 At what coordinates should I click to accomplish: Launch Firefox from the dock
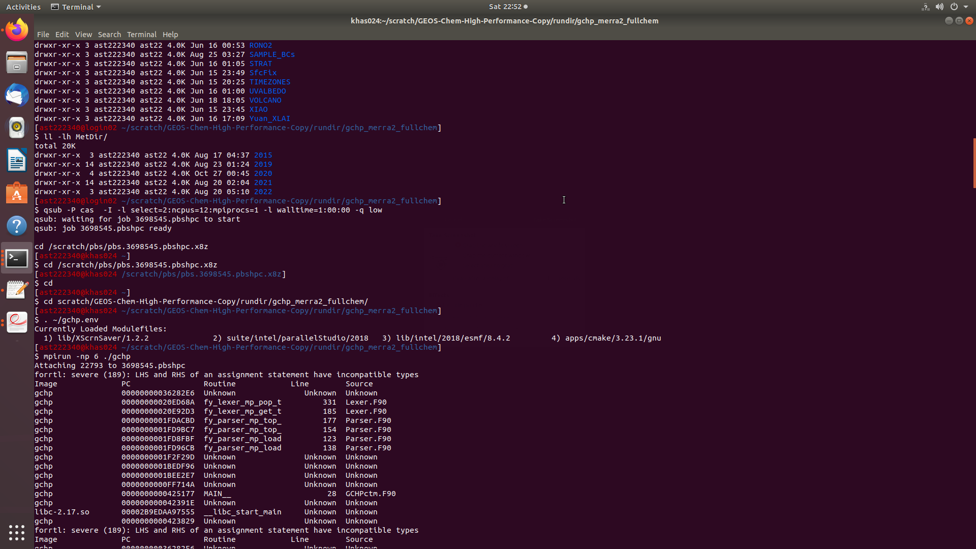point(17,29)
